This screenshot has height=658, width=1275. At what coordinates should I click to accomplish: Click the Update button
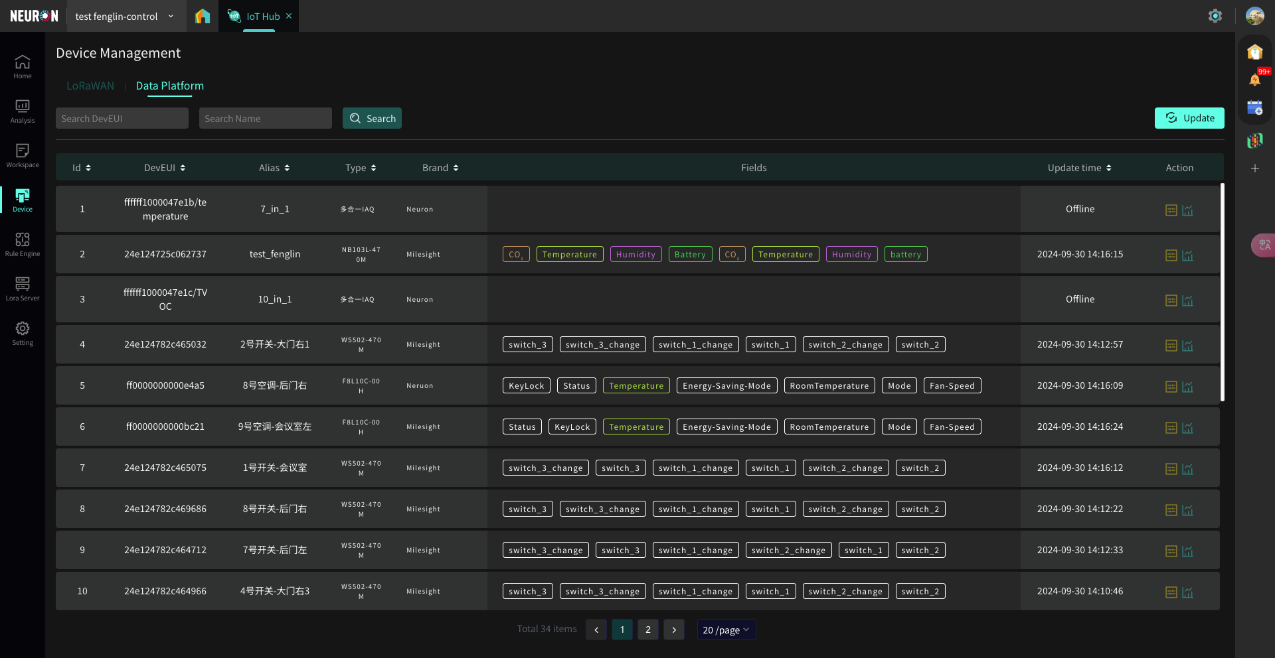click(1189, 118)
